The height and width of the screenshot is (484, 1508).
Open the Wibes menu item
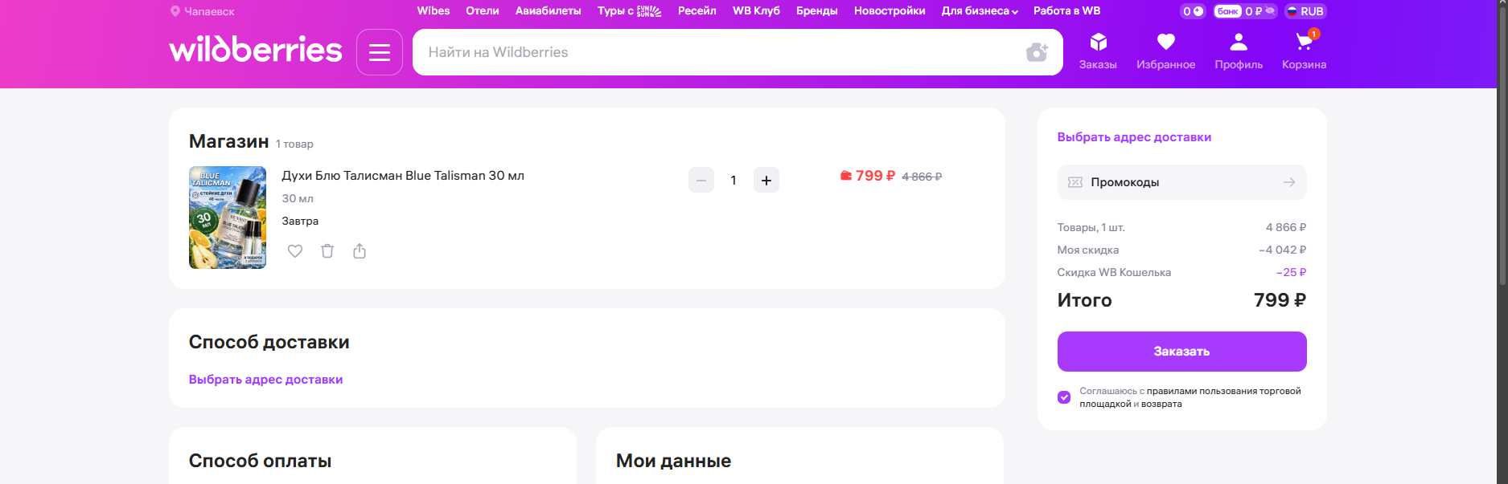click(x=433, y=11)
